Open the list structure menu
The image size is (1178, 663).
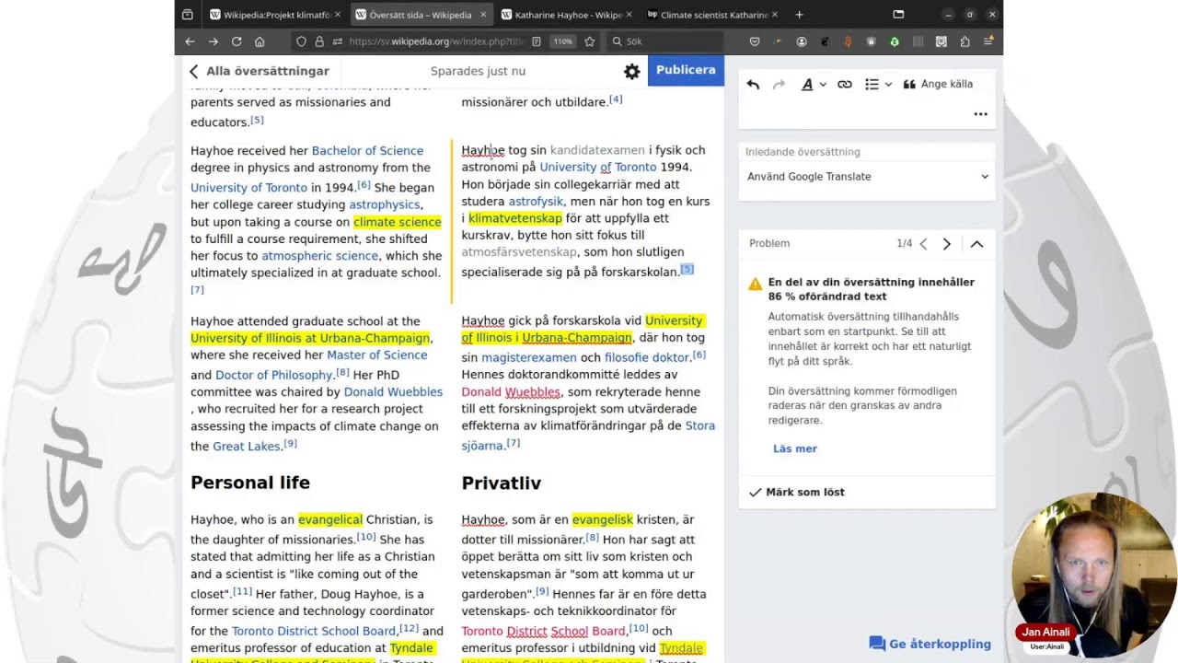click(x=878, y=84)
